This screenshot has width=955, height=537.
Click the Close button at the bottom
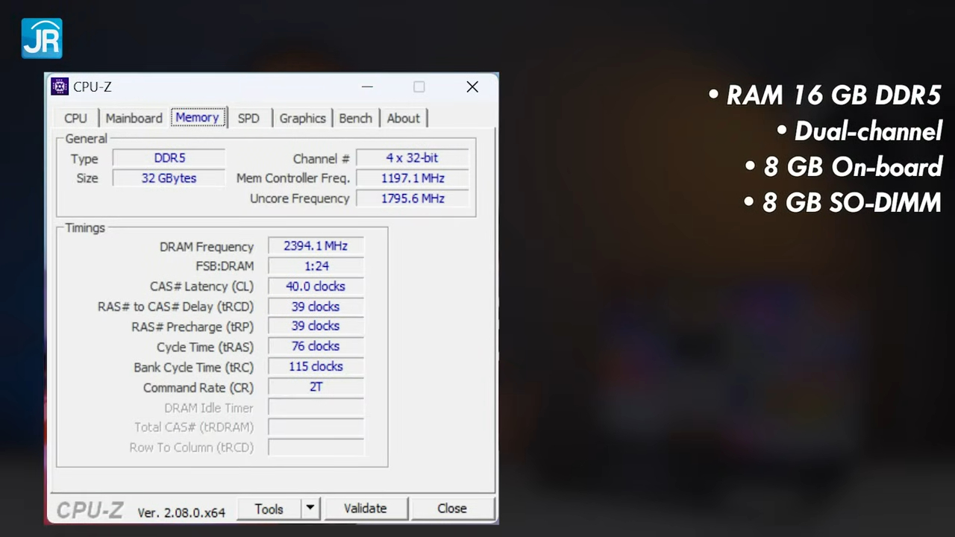(451, 508)
